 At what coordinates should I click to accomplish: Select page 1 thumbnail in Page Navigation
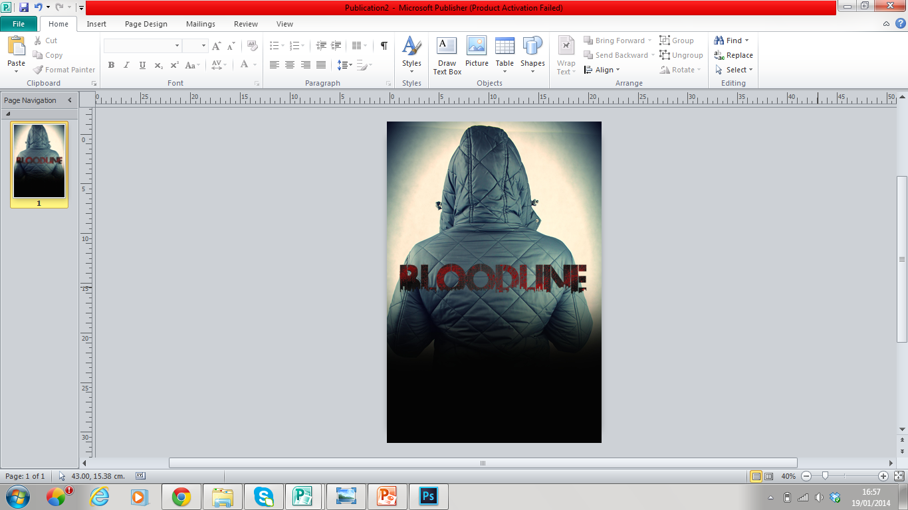39,161
